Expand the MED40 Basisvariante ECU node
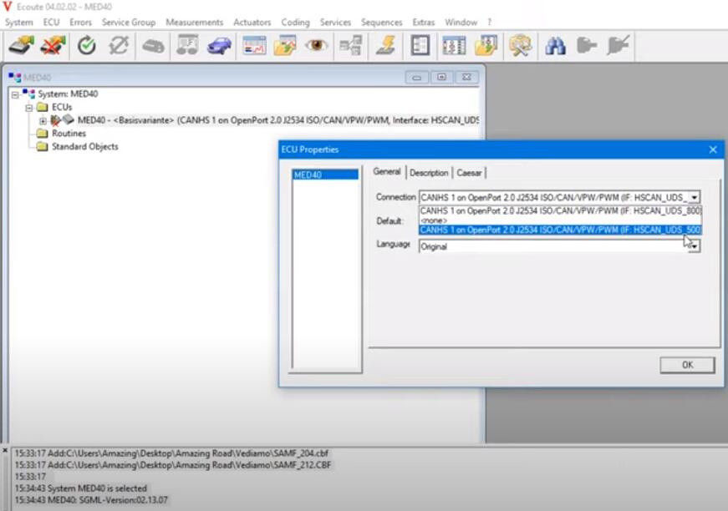The image size is (728, 511). pyautogui.click(x=43, y=120)
